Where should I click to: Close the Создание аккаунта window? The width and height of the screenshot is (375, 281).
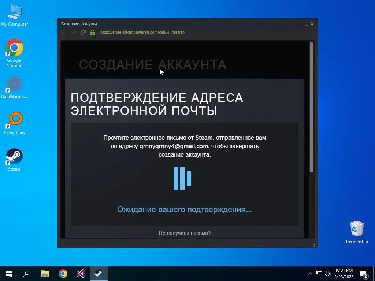pyautogui.click(x=312, y=24)
